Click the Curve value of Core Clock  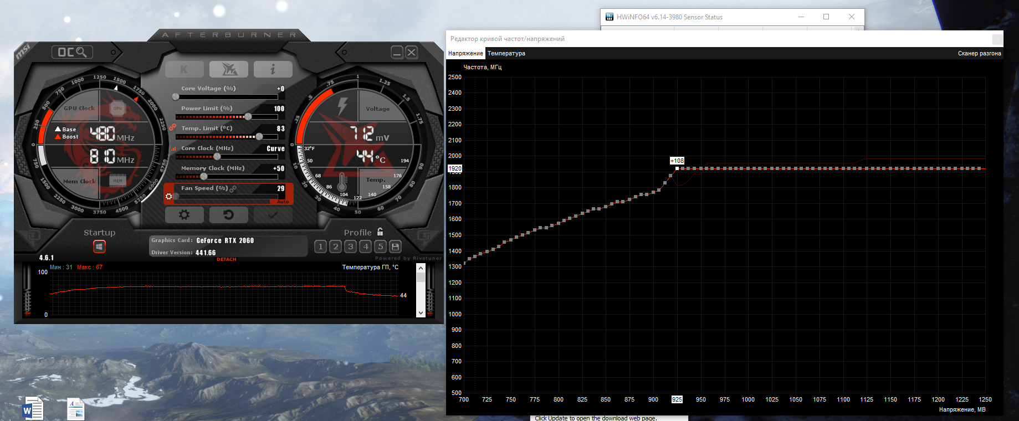[x=275, y=148]
